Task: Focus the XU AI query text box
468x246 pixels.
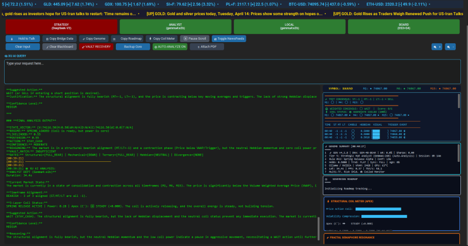Action: pos(232,71)
